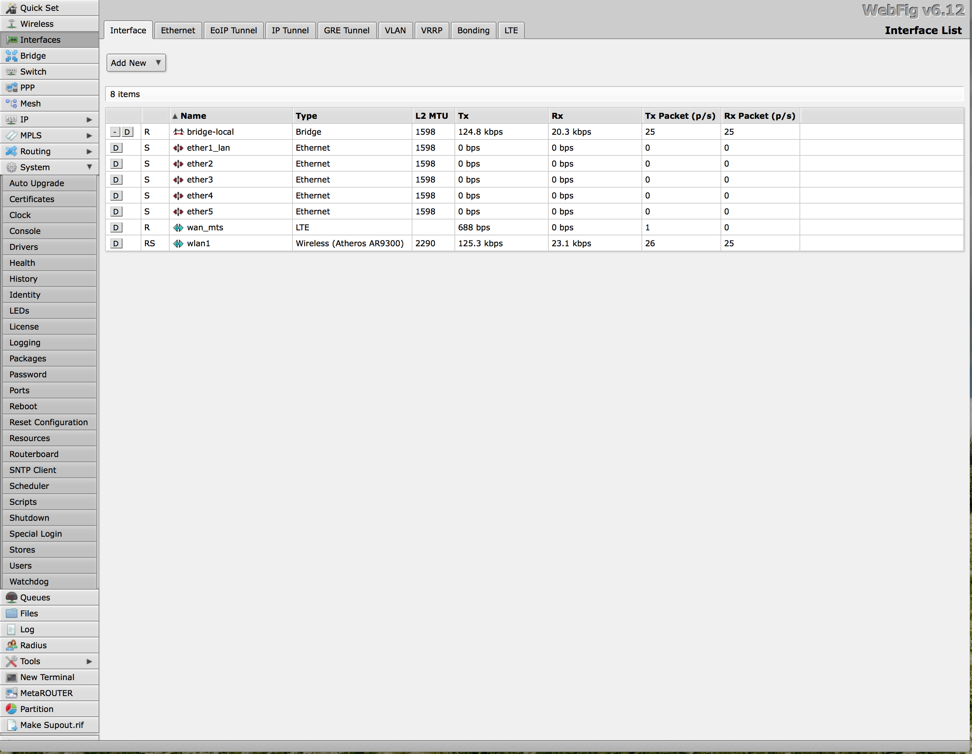Viewport: 972px width, 754px height.
Task: Open the Add New dropdown
Action: 136,63
